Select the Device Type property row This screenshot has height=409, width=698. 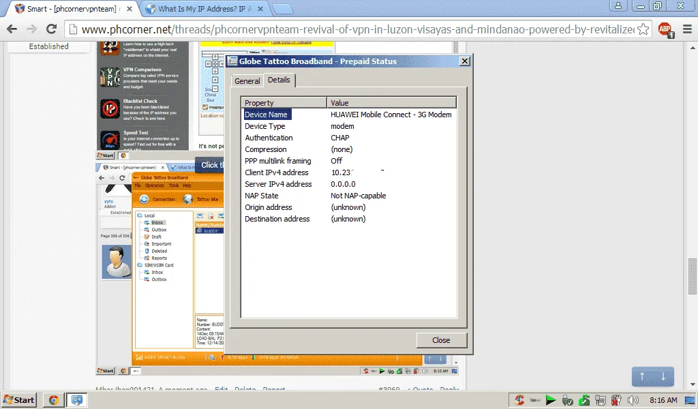click(348, 126)
